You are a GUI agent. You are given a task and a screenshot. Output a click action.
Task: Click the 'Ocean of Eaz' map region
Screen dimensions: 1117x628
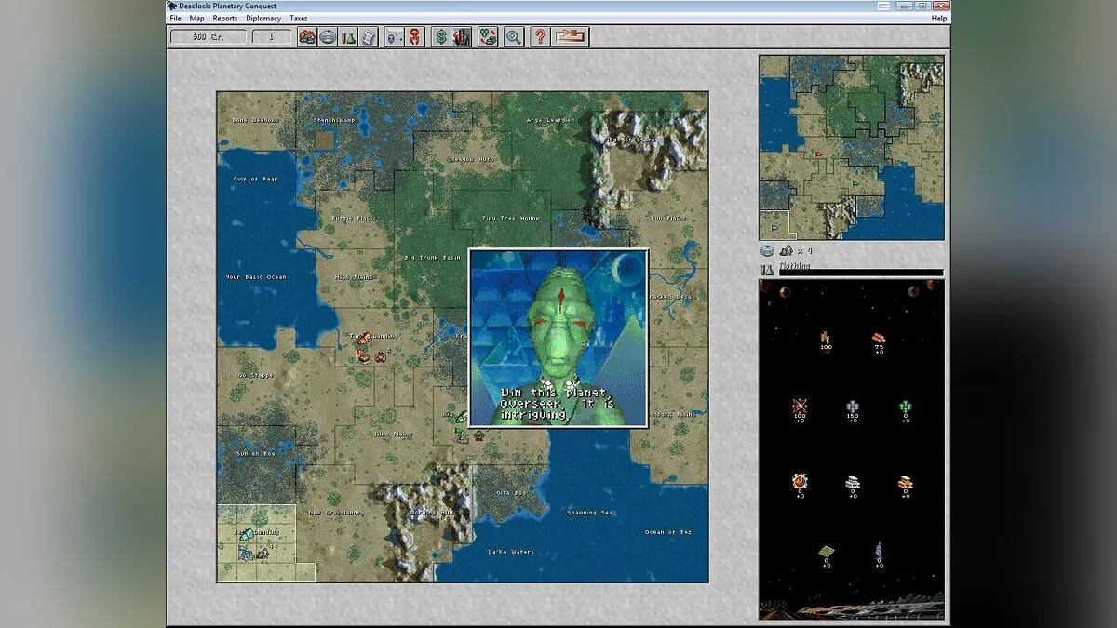(668, 532)
